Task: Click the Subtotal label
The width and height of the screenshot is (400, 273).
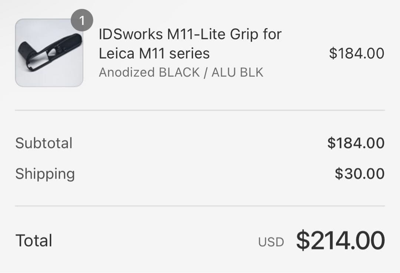Action: click(x=43, y=143)
